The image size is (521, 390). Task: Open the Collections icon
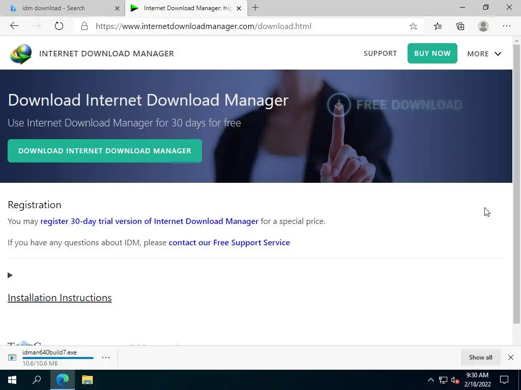pos(460,26)
